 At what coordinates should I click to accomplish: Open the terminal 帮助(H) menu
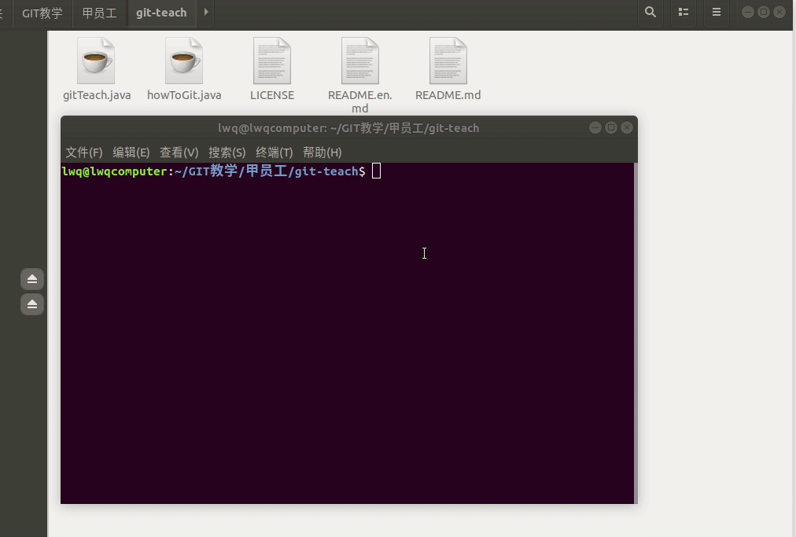[322, 153]
